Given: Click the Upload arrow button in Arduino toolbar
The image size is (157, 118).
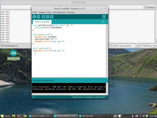Looking at the screenshot, I should [38, 17].
